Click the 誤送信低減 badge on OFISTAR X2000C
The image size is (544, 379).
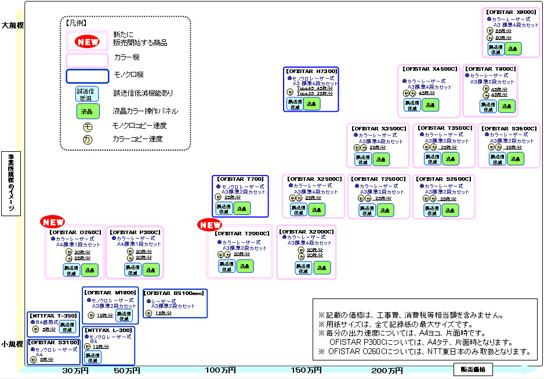[x=303, y=268]
